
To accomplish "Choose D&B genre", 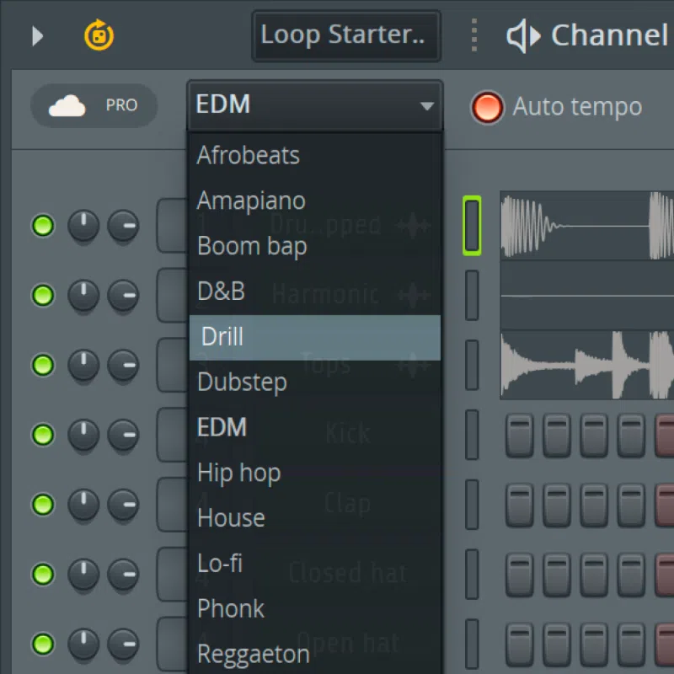I will point(314,292).
